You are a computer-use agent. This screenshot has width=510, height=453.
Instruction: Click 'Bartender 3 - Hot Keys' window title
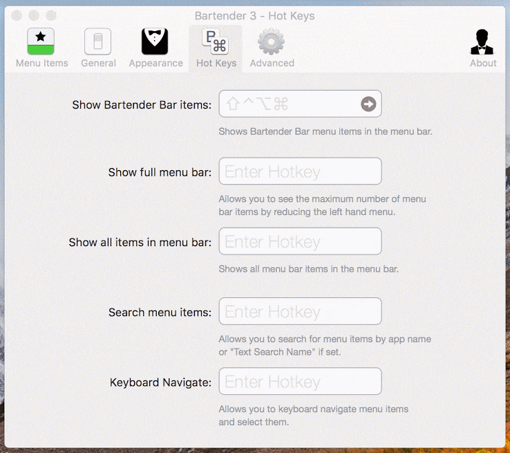point(255,16)
